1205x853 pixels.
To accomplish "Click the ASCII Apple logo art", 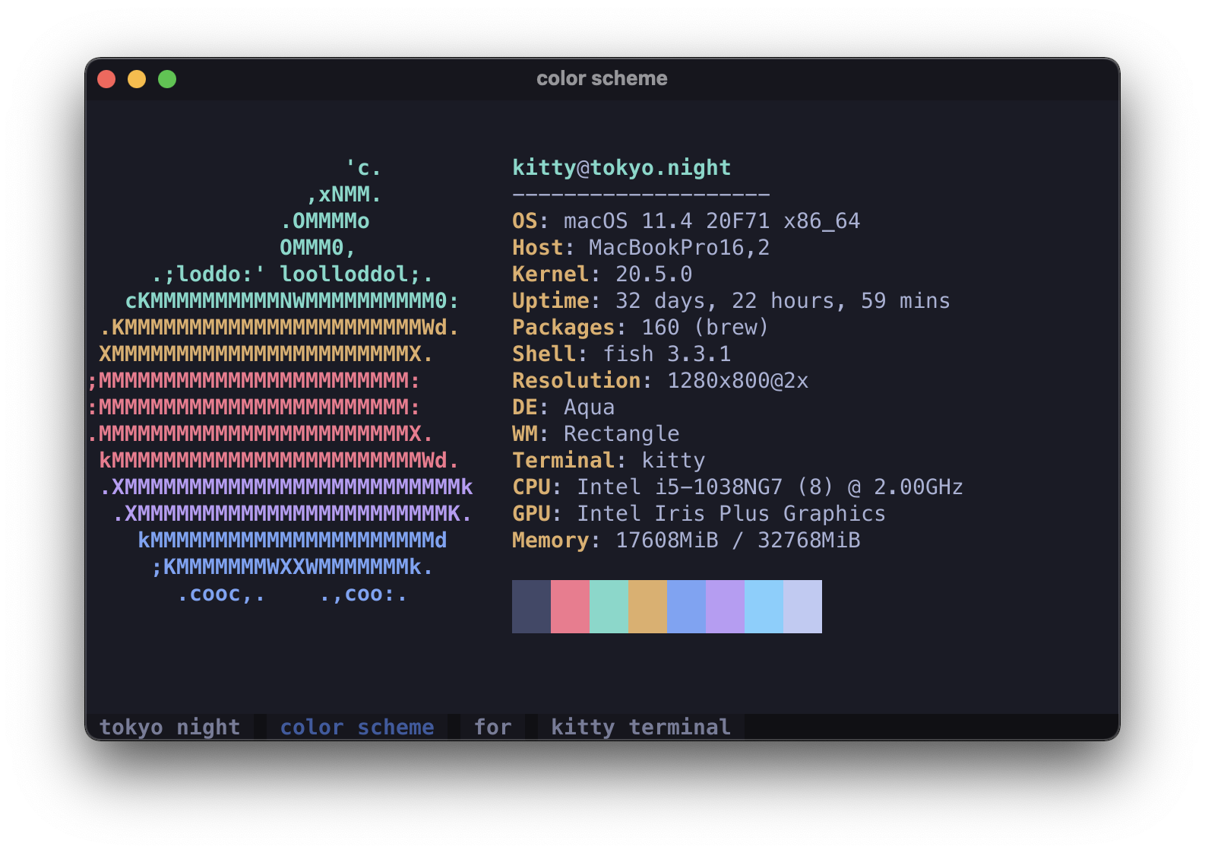I will [x=280, y=380].
